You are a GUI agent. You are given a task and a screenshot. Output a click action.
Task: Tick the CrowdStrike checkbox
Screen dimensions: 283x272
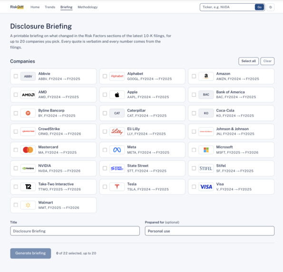pyautogui.click(x=16, y=131)
